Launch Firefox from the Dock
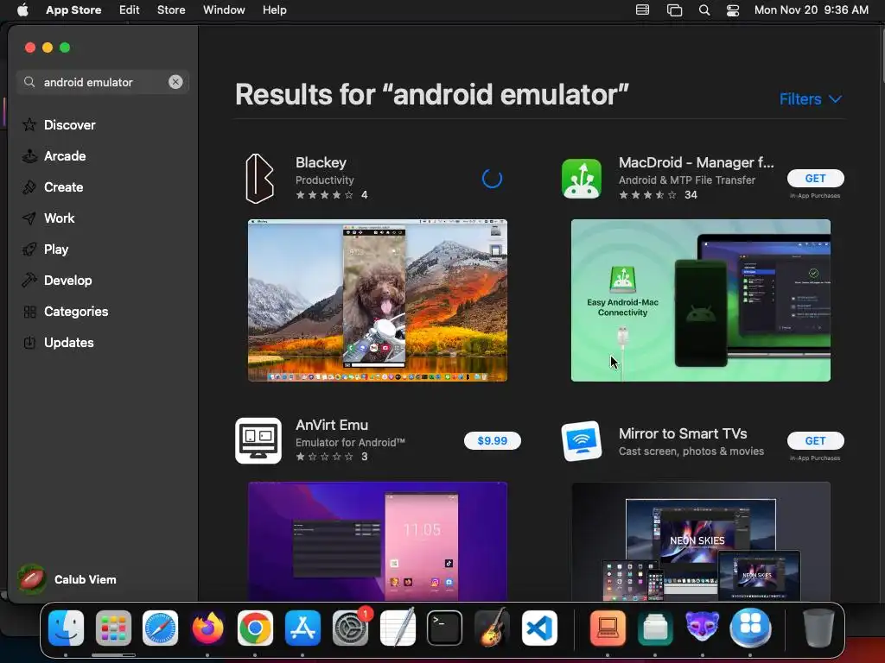This screenshot has width=885, height=663. point(207,628)
